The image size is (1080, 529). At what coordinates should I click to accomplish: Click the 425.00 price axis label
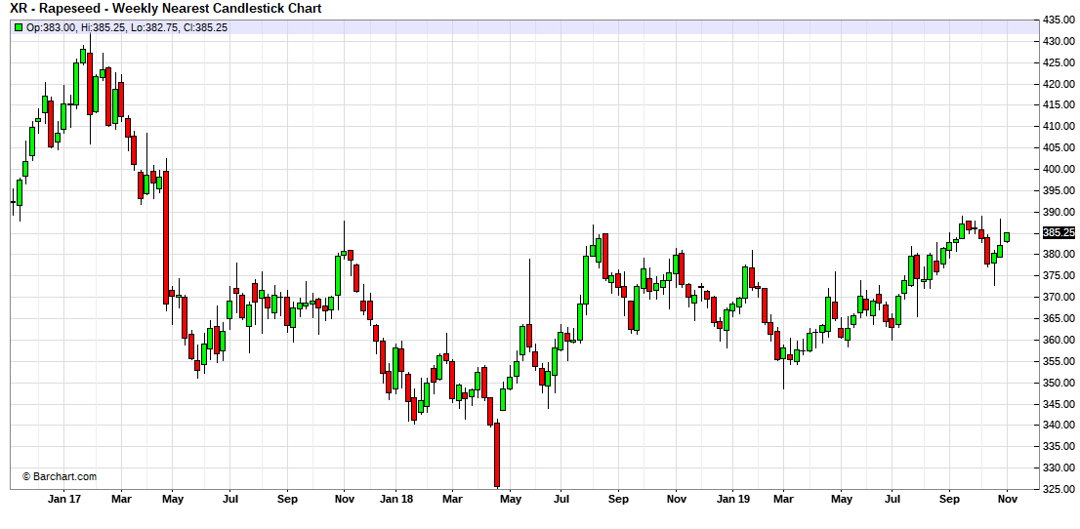click(x=1059, y=62)
